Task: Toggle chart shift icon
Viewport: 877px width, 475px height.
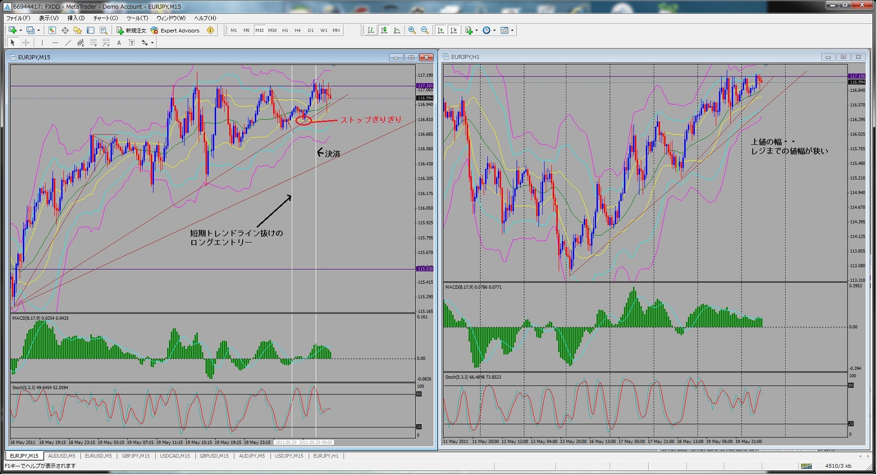Action: (453, 30)
